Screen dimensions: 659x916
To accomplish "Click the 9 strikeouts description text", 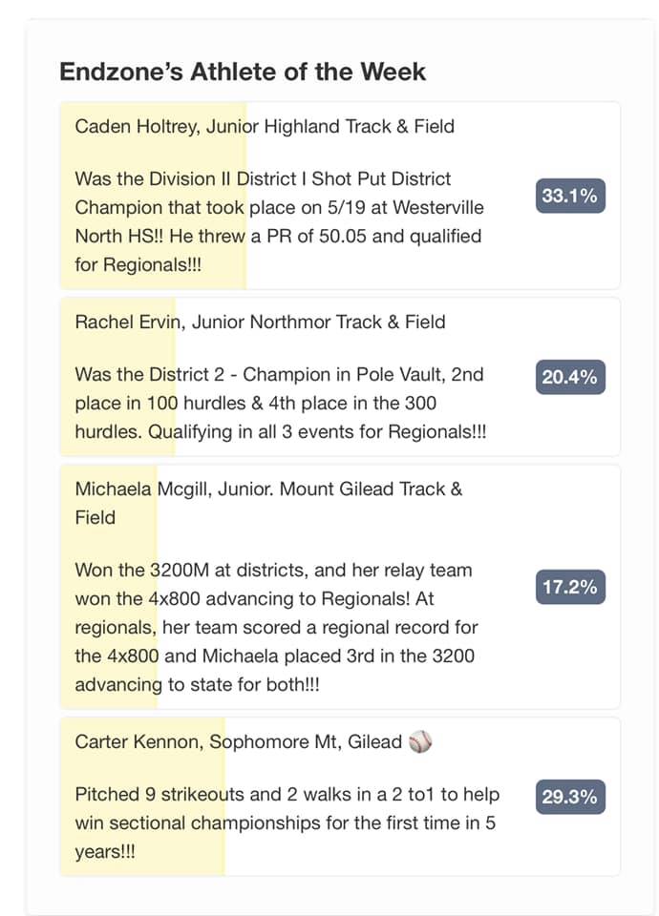I will pos(287,822).
